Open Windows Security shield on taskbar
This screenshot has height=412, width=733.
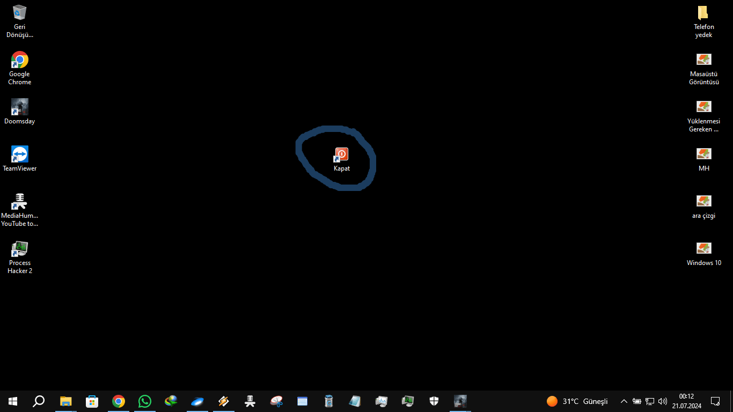[x=434, y=401]
